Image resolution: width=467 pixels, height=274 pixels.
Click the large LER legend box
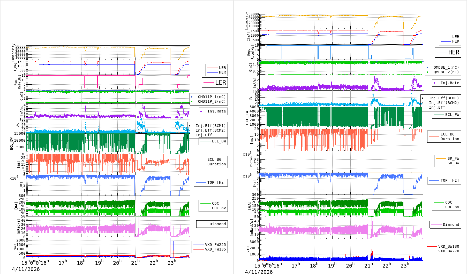pos(215,83)
